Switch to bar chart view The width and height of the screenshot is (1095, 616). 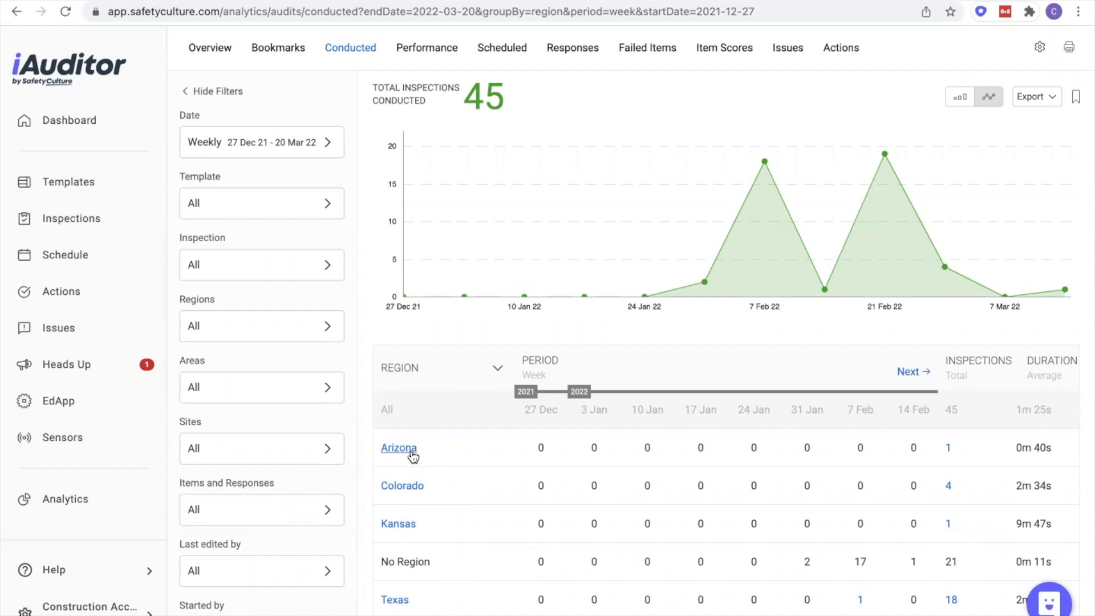click(960, 97)
